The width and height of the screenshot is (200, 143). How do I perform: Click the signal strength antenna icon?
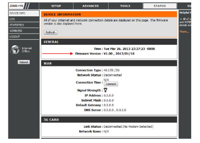pos(105,90)
